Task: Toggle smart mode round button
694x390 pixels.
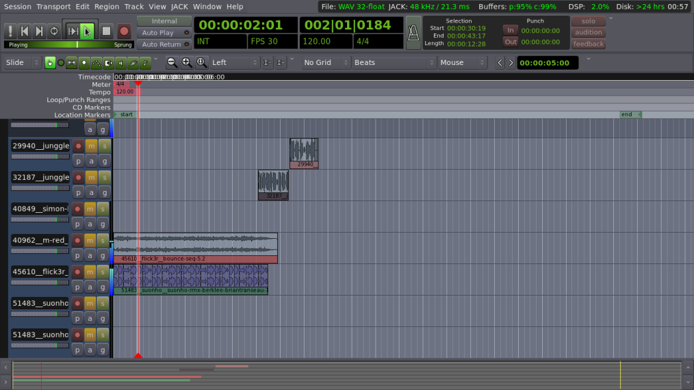Action: 61,63
